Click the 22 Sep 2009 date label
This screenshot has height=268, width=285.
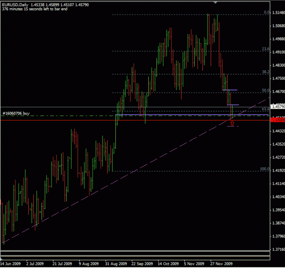pos(142,263)
